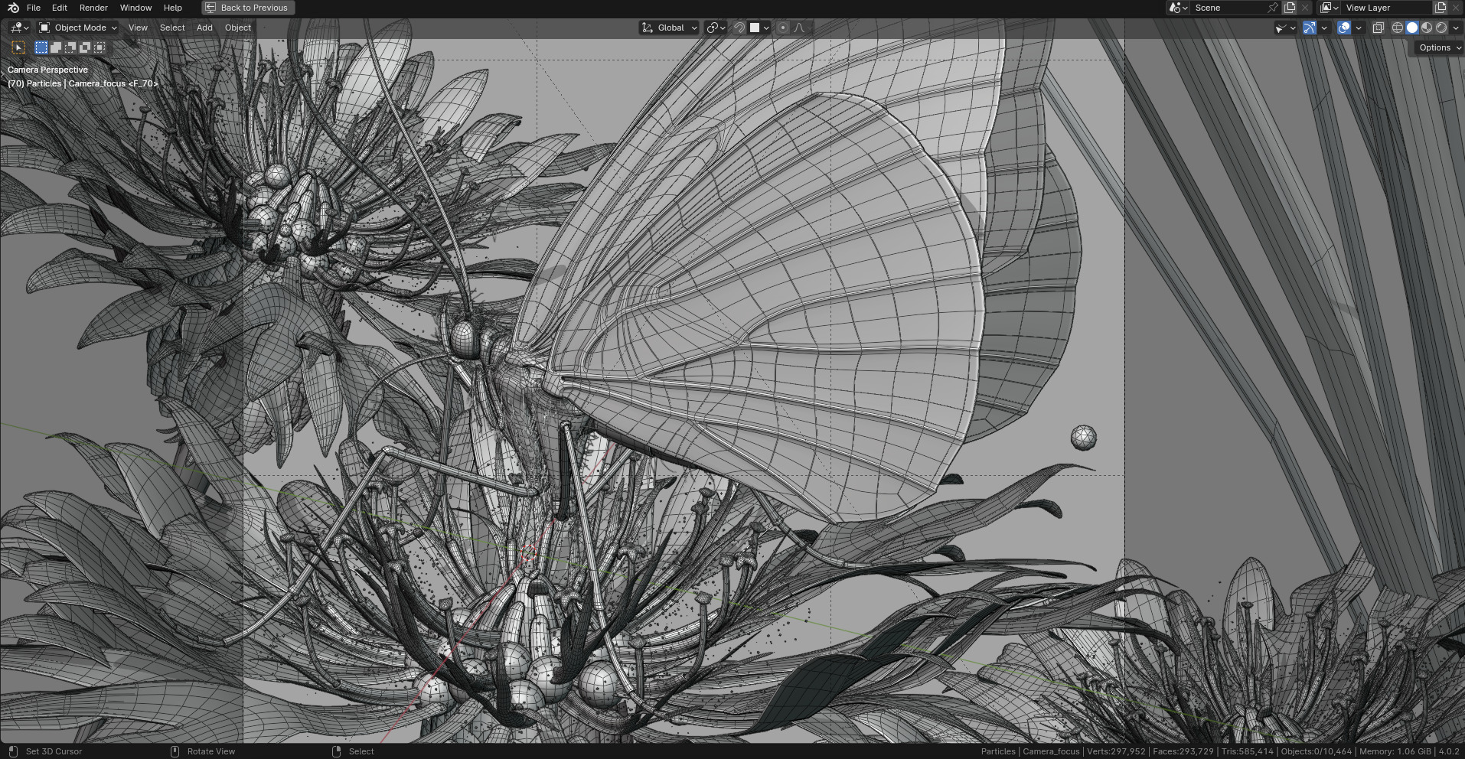The height and width of the screenshot is (759, 1465).
Task: Click the Memory: 1.06 GiB status entry
Action: (x=1395, y=751)
